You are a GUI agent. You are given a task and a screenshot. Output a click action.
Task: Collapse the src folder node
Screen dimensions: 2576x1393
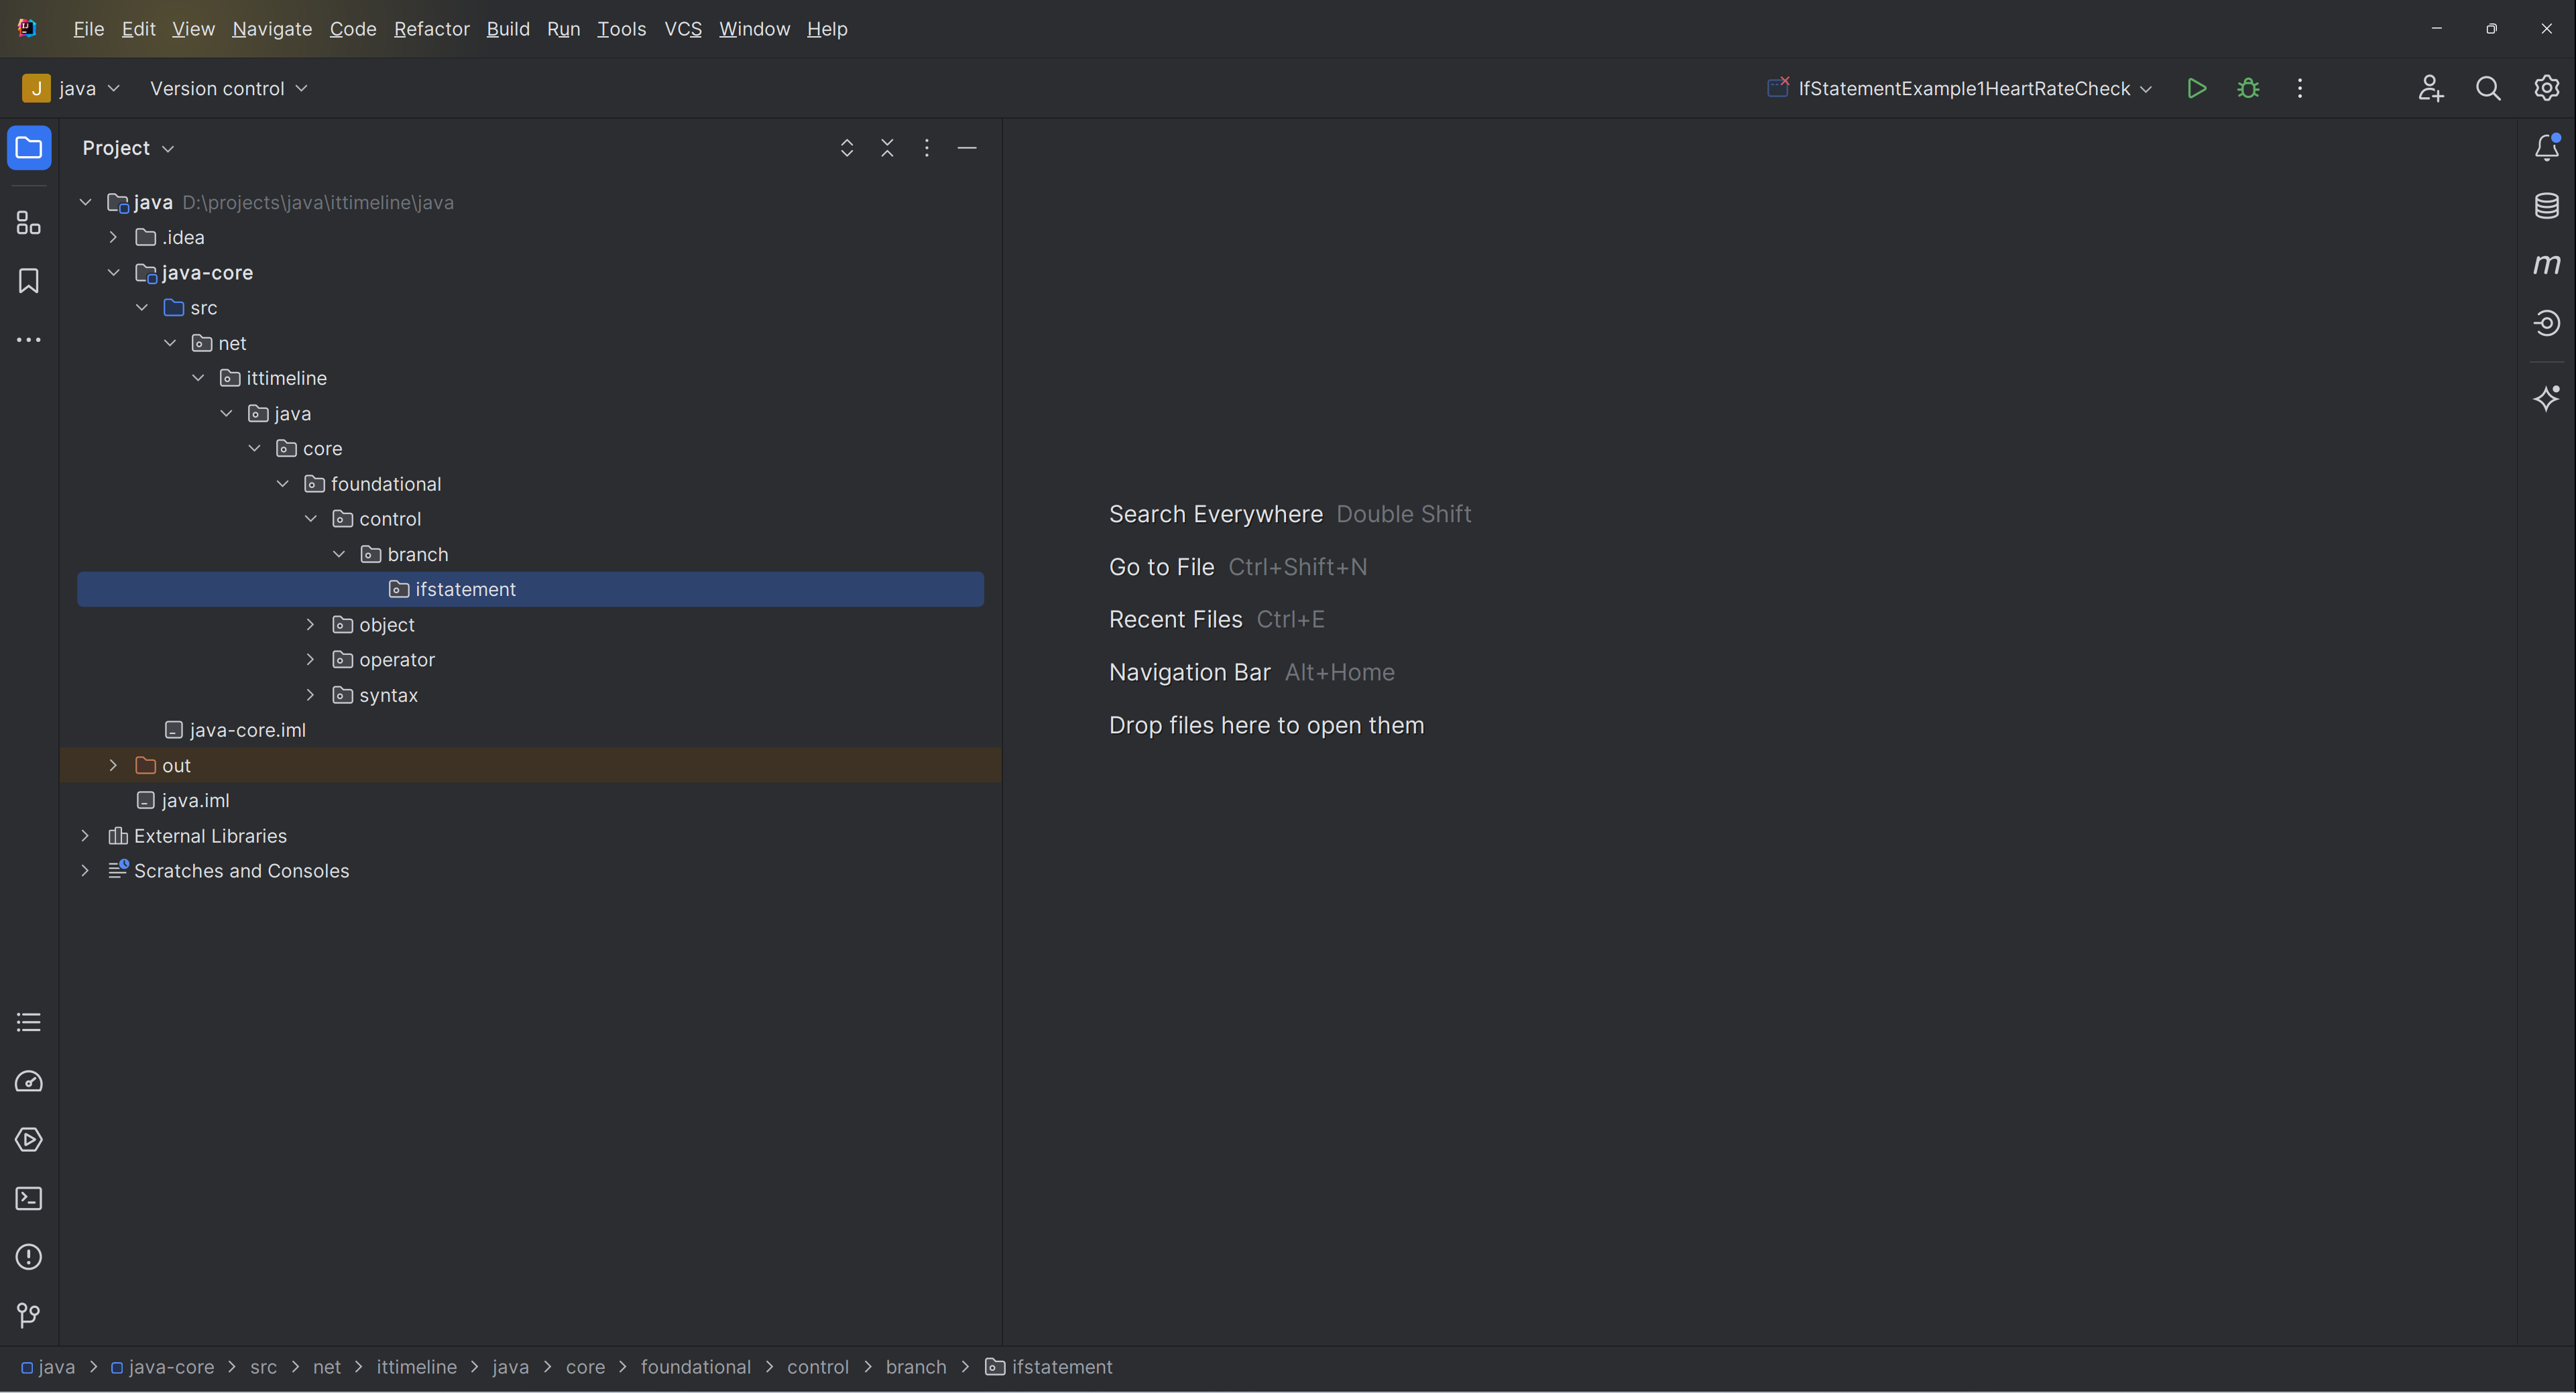pyautogui.click(x=141, y=308)
